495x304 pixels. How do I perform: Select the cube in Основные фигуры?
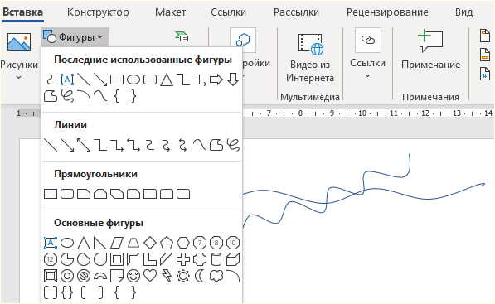(x=233, y=259)
